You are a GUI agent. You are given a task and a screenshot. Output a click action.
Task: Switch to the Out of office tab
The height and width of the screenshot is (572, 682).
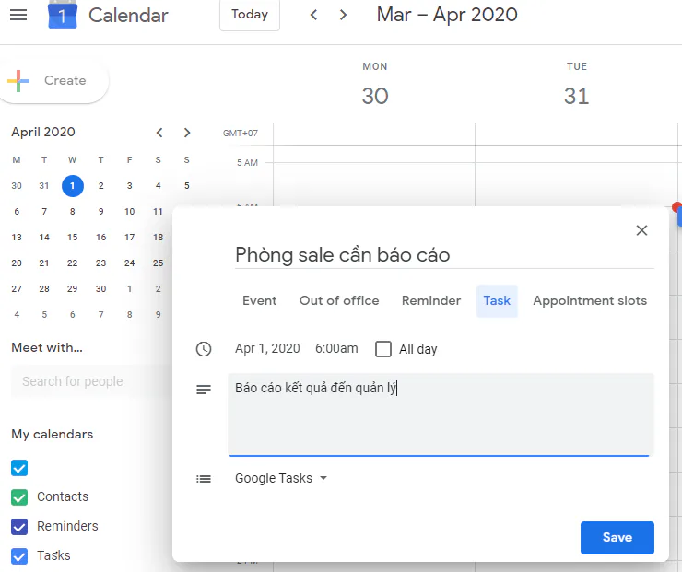[339, 301]
